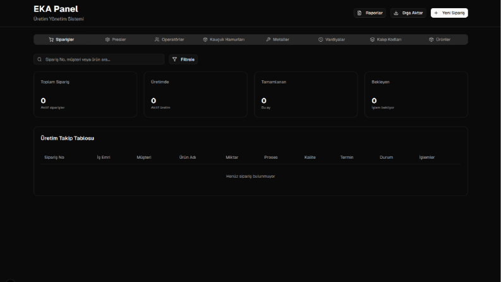This screenshot has height=282, width=501.
Task: Click the Üretim Takip Tablosu heading
Action: coord(68,138)
